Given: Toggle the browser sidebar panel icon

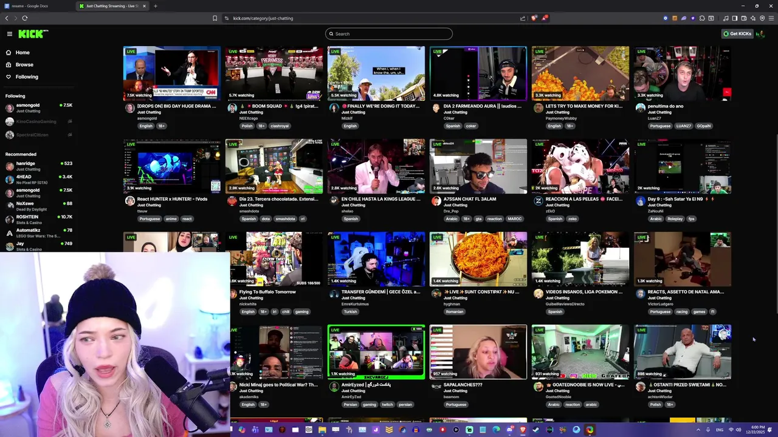Looking at the screenshot, I should coord(735,18).
